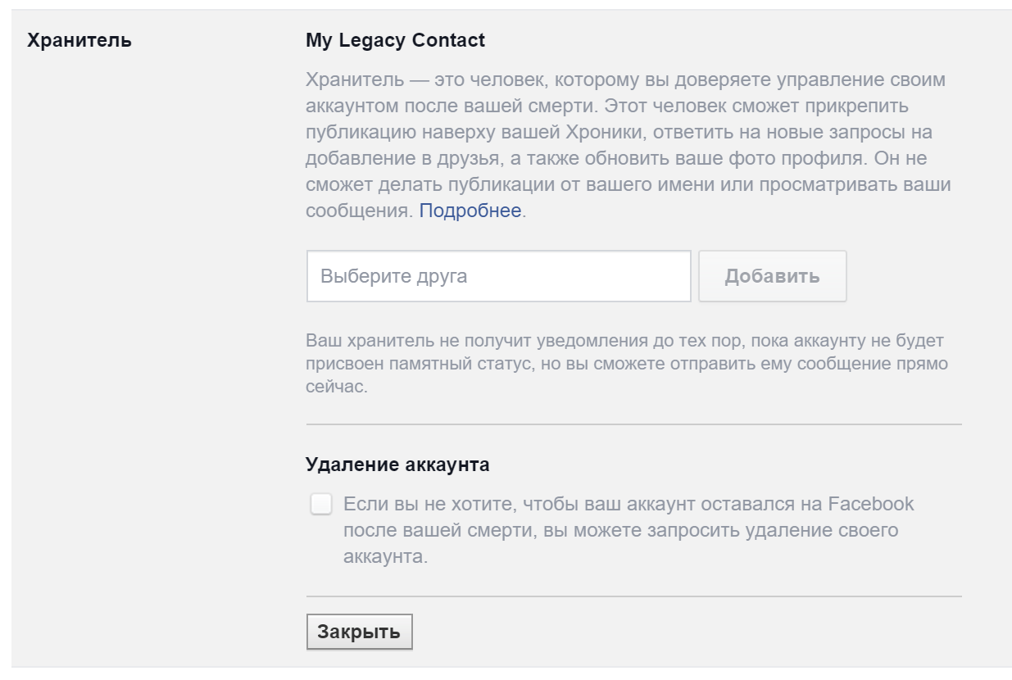Click the word "аккаунта." ending the deletion text

(x=385, y=557)
